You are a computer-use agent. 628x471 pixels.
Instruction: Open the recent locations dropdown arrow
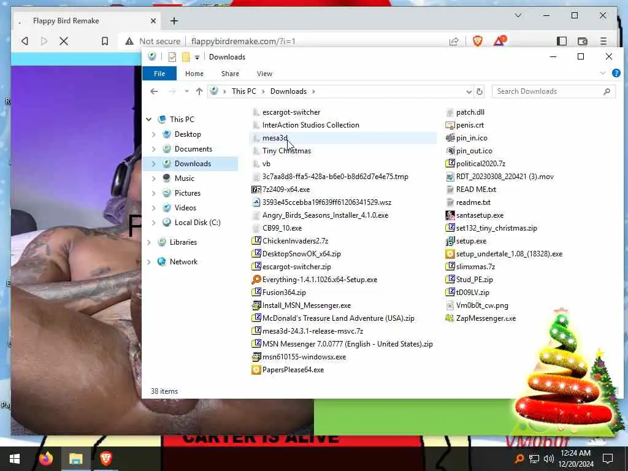pyautogui.click(x=186, y=91)
